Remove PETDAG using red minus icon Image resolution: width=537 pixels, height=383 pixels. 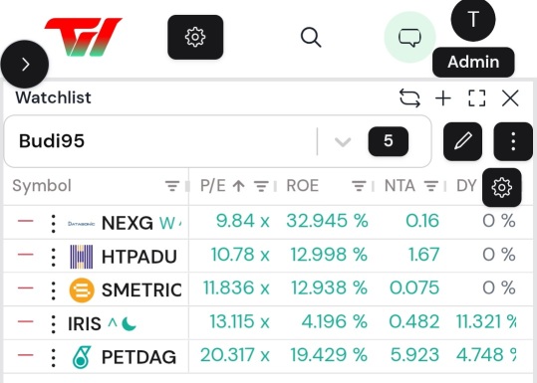point(26,355)
